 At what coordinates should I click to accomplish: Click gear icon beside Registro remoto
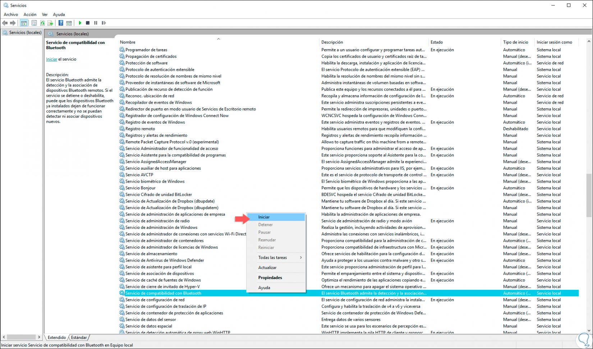coord(122,129)
